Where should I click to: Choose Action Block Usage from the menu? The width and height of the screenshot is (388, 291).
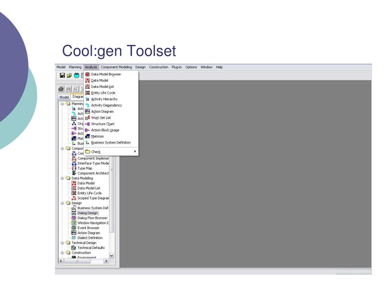[x=111, y=130]
